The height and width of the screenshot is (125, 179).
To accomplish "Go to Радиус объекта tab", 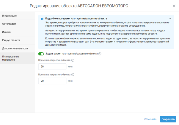I will click(18, 40).
